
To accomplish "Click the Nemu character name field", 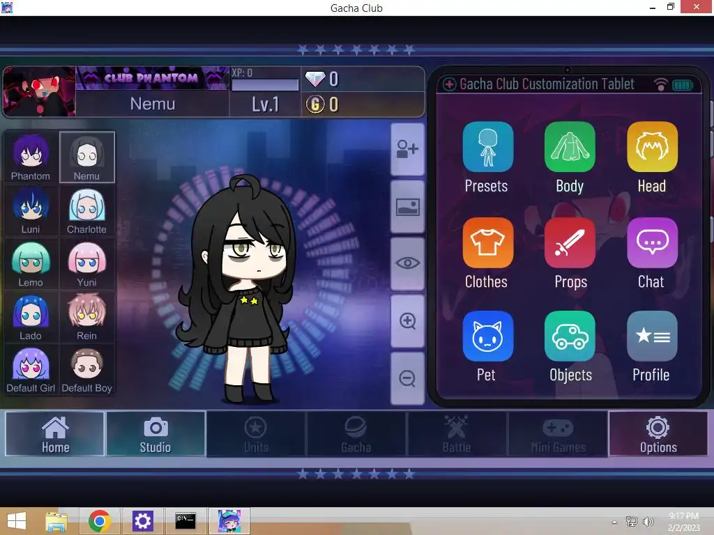I will (x=153, y=104).
